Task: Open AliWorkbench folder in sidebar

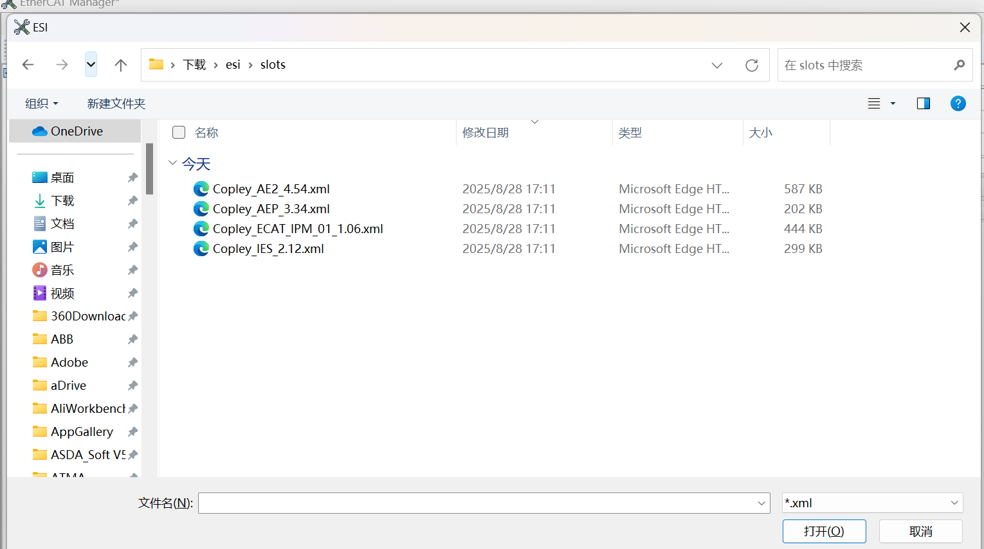Action: pyautogui.click(x=78, y=408)
